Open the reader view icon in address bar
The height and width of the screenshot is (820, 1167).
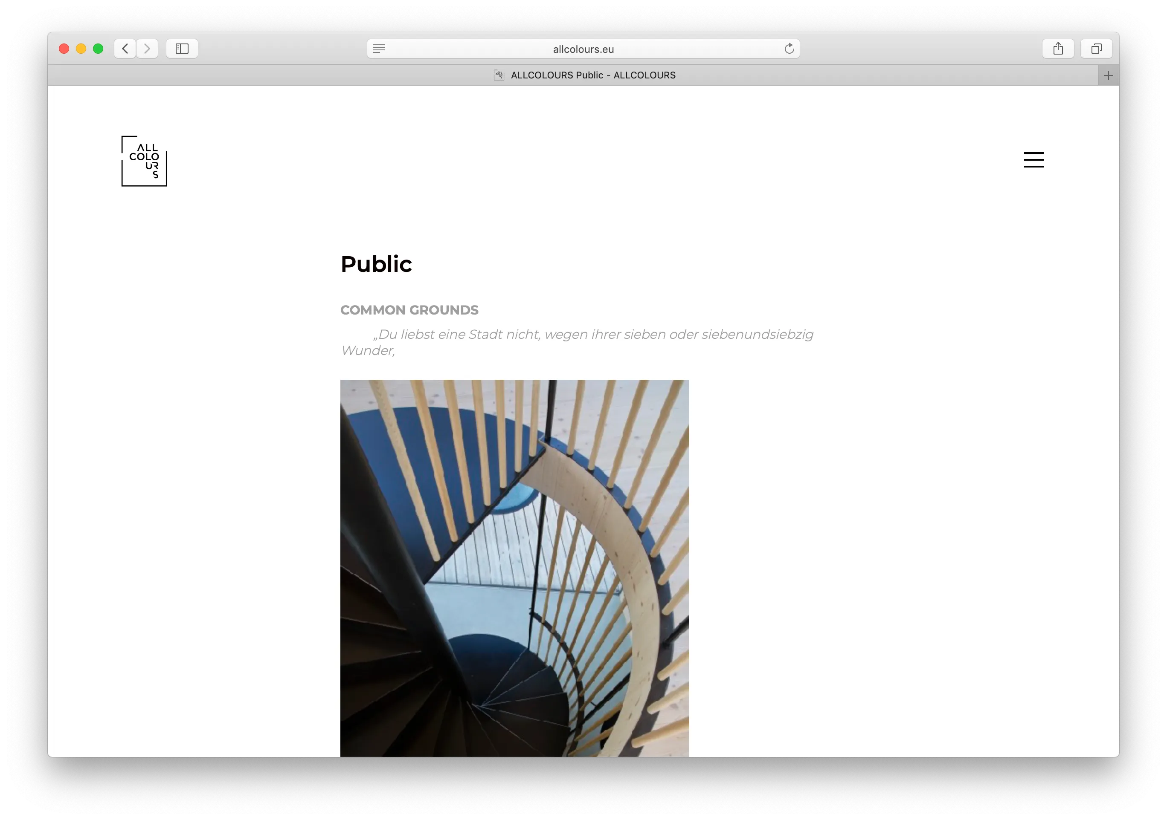click(379, 49)
